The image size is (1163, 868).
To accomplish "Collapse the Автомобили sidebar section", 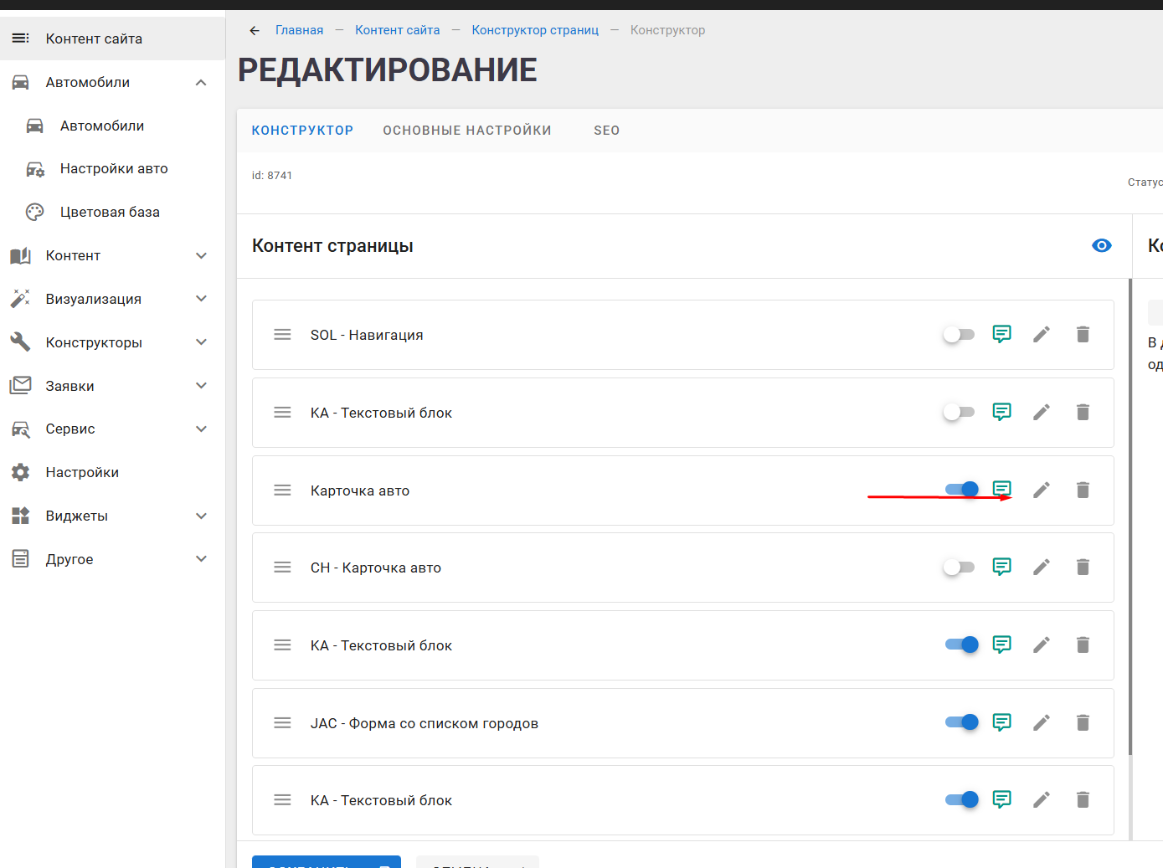I will [201, 82].
